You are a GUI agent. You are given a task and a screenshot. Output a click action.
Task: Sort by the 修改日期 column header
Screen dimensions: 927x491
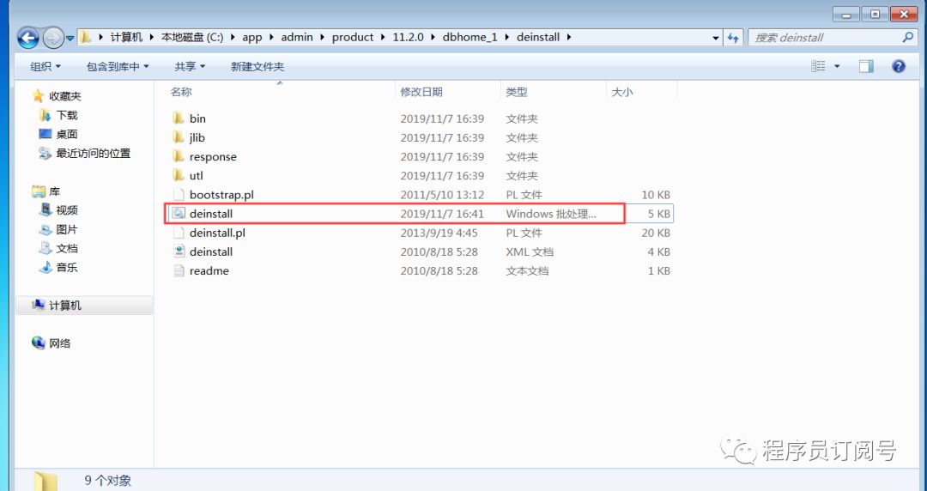[421, 92]
